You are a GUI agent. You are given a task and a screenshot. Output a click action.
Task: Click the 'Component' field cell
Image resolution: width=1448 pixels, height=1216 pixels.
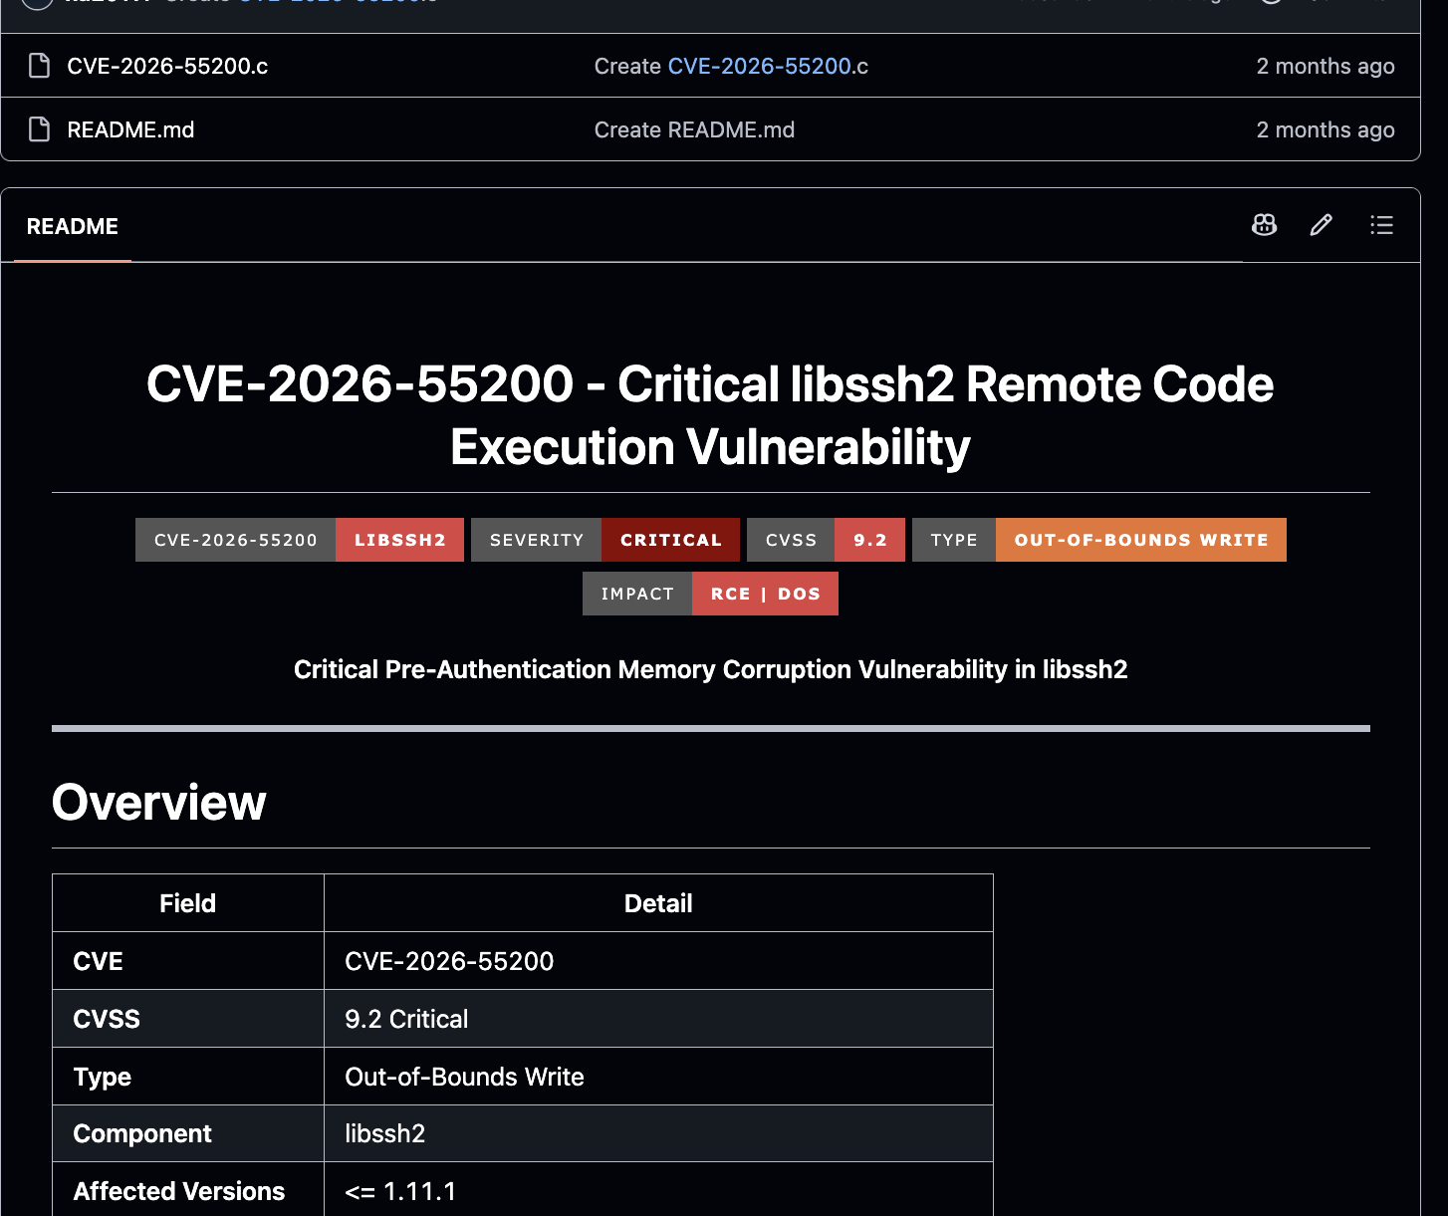(188, 1133)
